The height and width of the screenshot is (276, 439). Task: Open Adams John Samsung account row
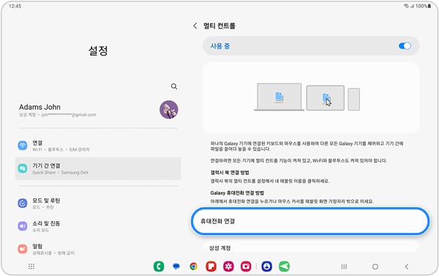tap(98, 110)
